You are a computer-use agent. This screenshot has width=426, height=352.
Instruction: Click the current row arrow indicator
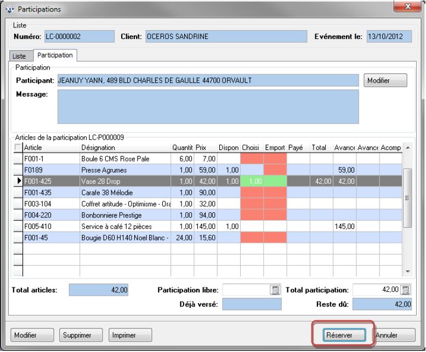(19, 182)
